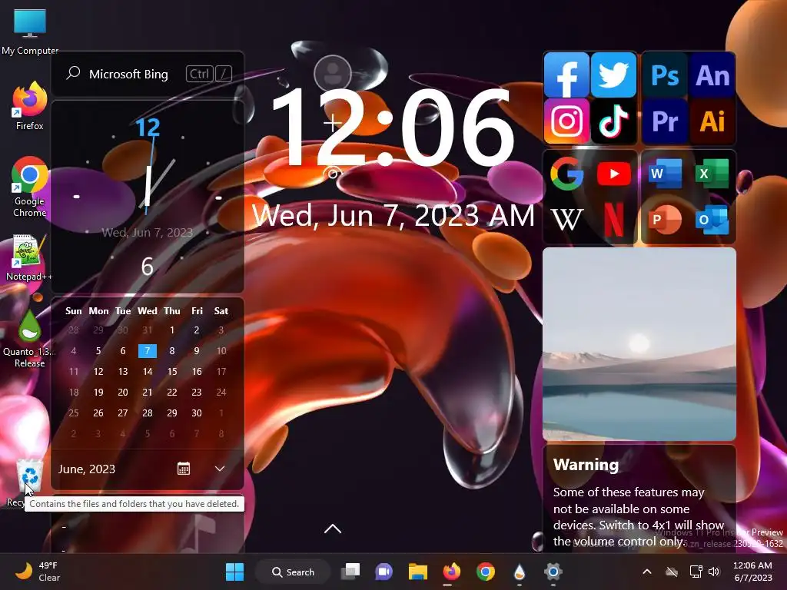This screenshot has height=590, width=787.
Task: Click the Wed, Jun 7, 2023 AM date text
Action: [393, 216]
